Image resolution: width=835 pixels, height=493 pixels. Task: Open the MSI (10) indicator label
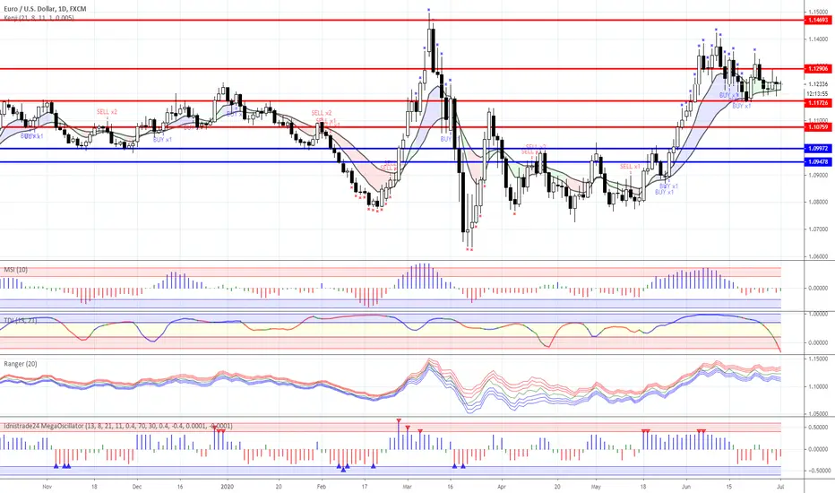tap(15, 270)
